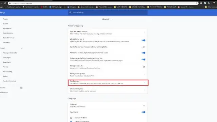Open Manage security keys arrow
Viewport: 217px width, 122px height.
click(x=144, y=75)
